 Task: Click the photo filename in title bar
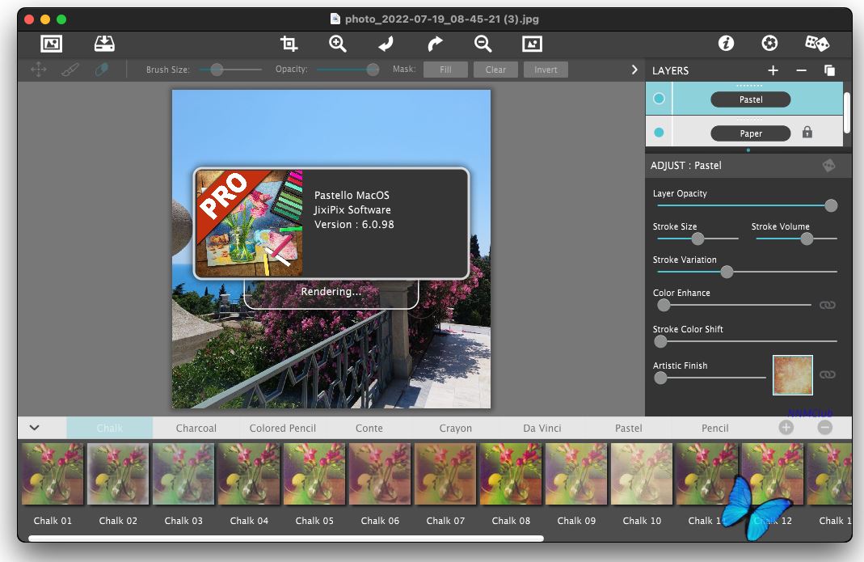tap(442, 19)
